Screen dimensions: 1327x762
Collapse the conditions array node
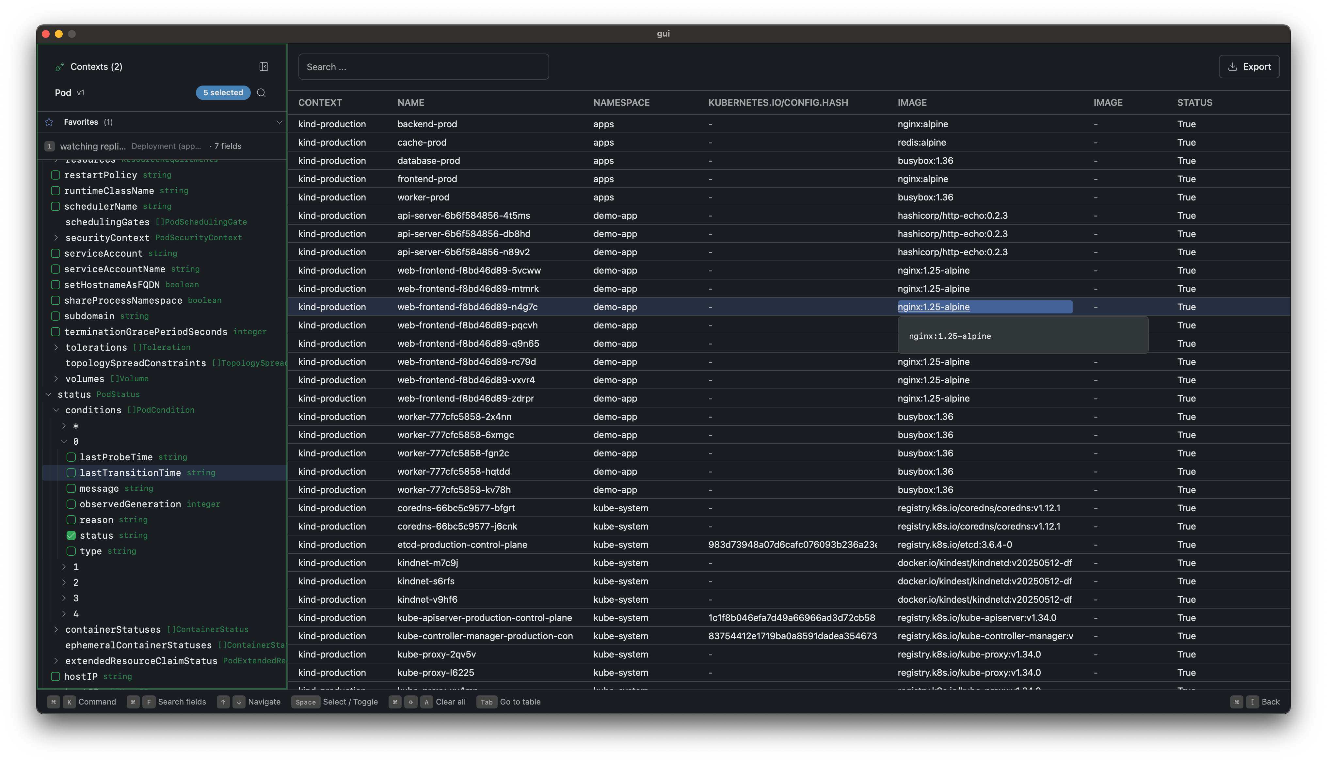(56, 410)
